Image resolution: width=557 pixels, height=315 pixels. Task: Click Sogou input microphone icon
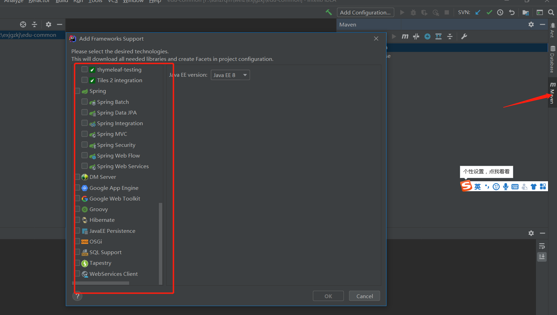pyautogui.click(x=505, y=186)
